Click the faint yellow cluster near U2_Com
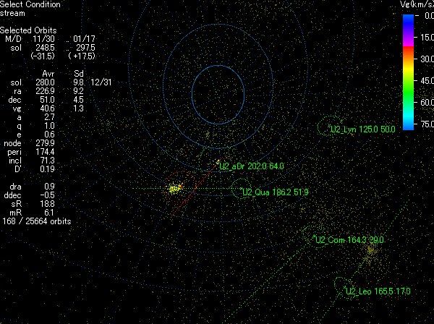This screenshot has width=434, height=324. [x=370, y=251]
